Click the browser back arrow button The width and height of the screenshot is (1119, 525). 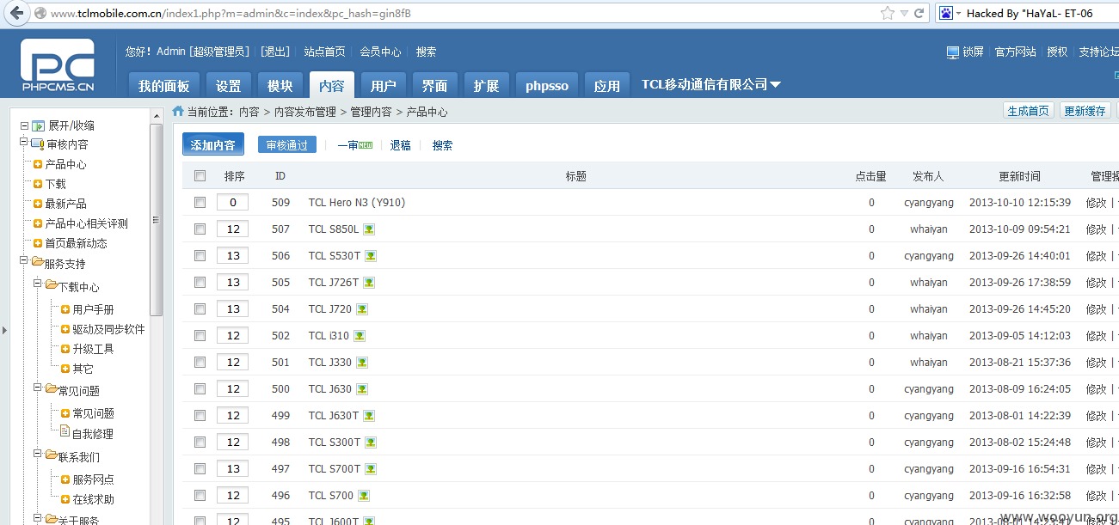point(16,13)
